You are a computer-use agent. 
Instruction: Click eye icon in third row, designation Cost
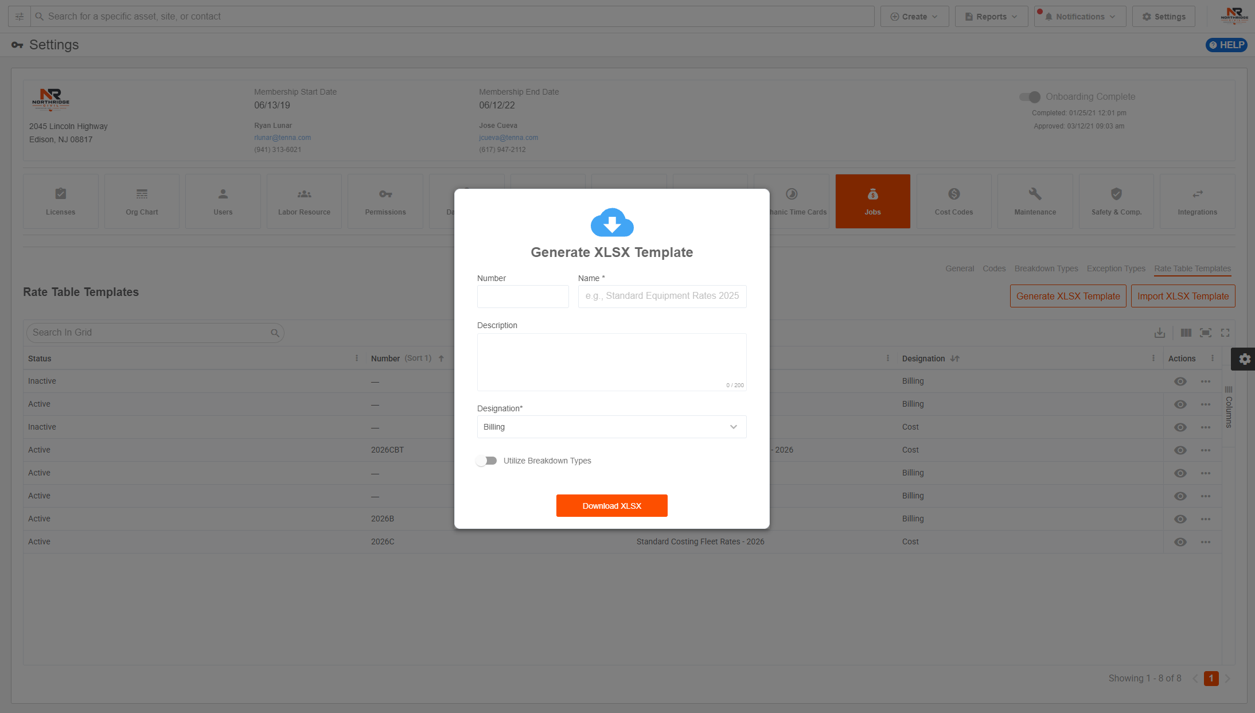pyautogui.click(x=1180, y=427)
